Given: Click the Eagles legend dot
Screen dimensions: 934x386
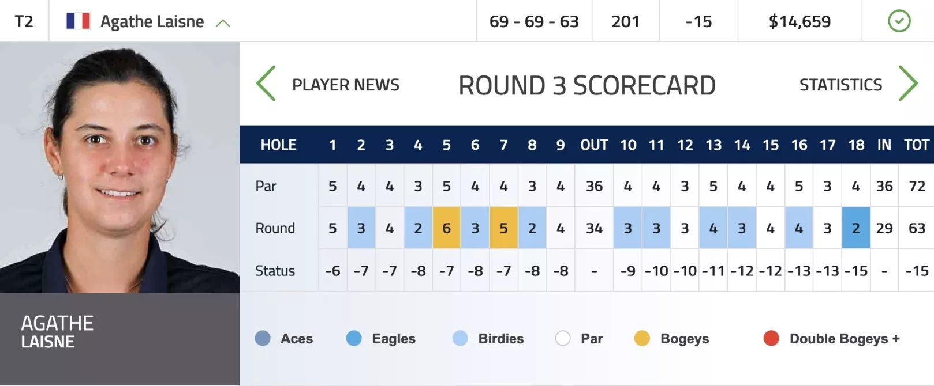Looking at the screenshot, I should point(354,338).
